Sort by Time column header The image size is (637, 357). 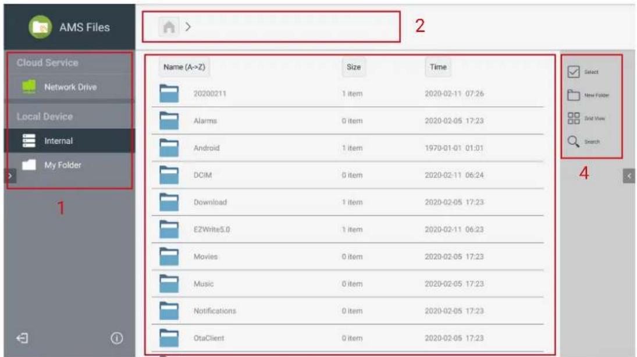coord(438,67)
